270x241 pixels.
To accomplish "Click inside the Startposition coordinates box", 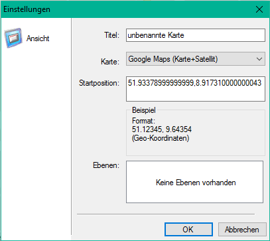I will pyautogui.click(x=196, y=89).
